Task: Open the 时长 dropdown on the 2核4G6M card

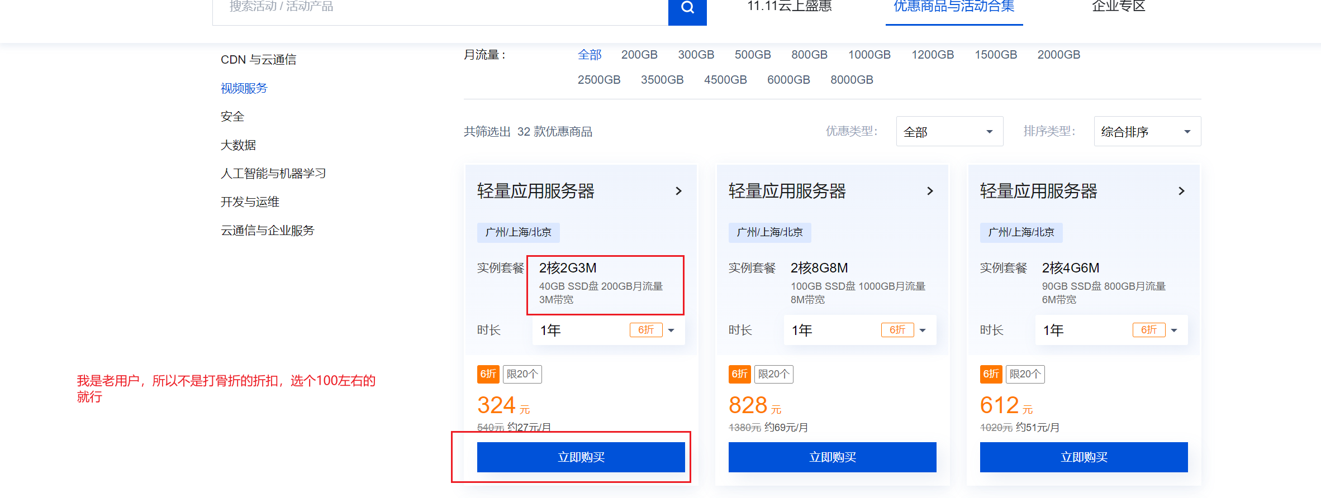Action: pyautogui.click(x=1111, y=330)
